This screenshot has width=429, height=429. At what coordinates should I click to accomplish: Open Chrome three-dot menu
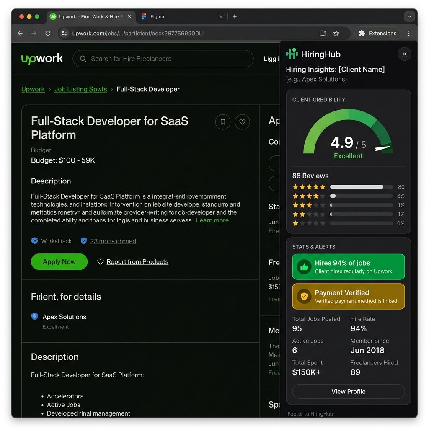(x=409, y=34)
